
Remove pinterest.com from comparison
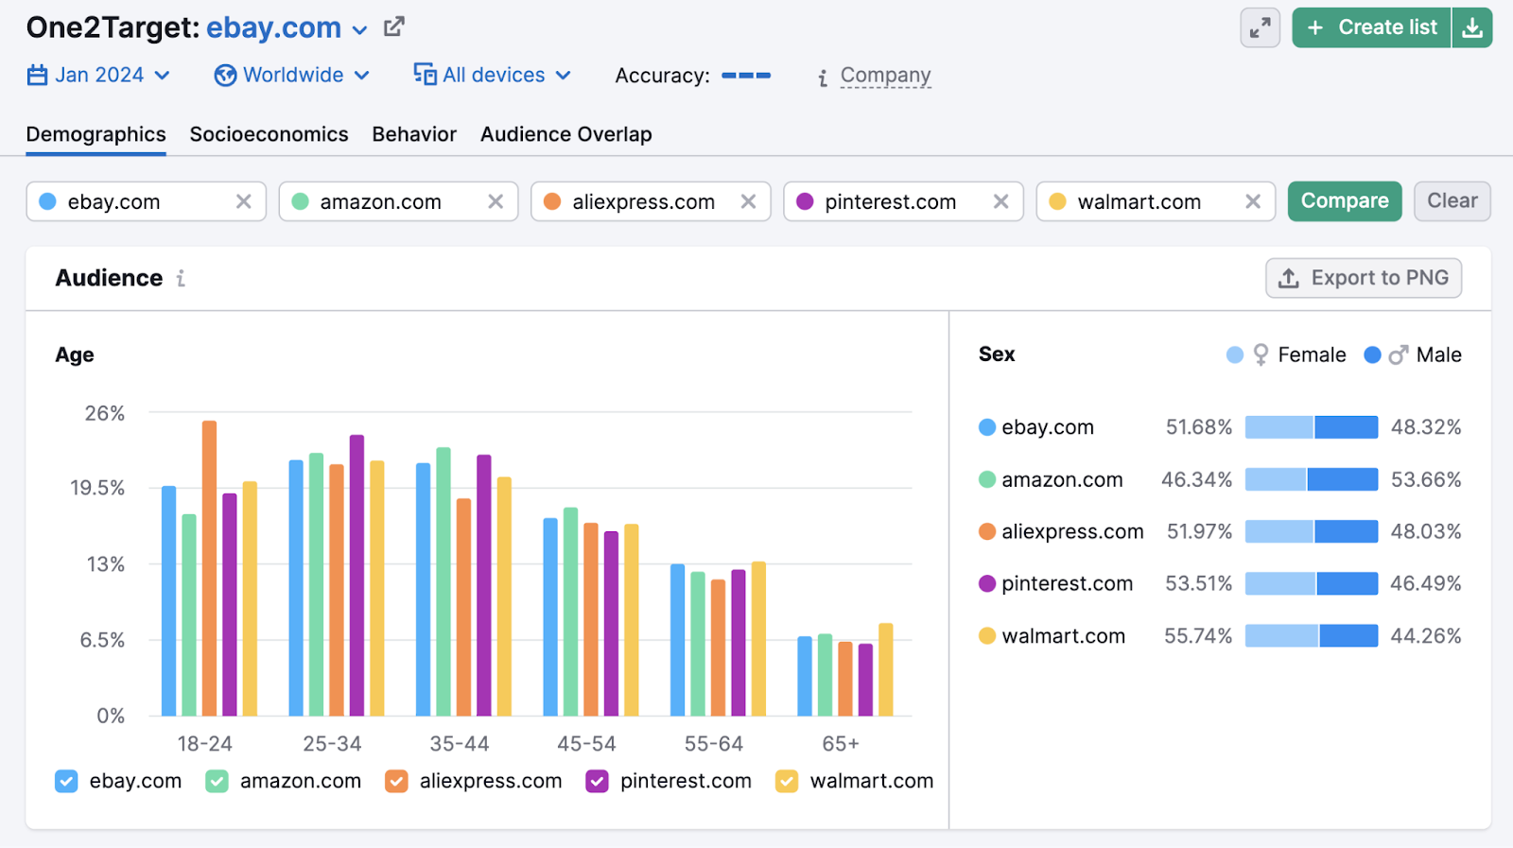1000,201
